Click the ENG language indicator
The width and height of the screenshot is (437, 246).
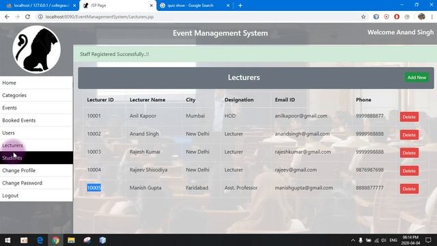393,240
